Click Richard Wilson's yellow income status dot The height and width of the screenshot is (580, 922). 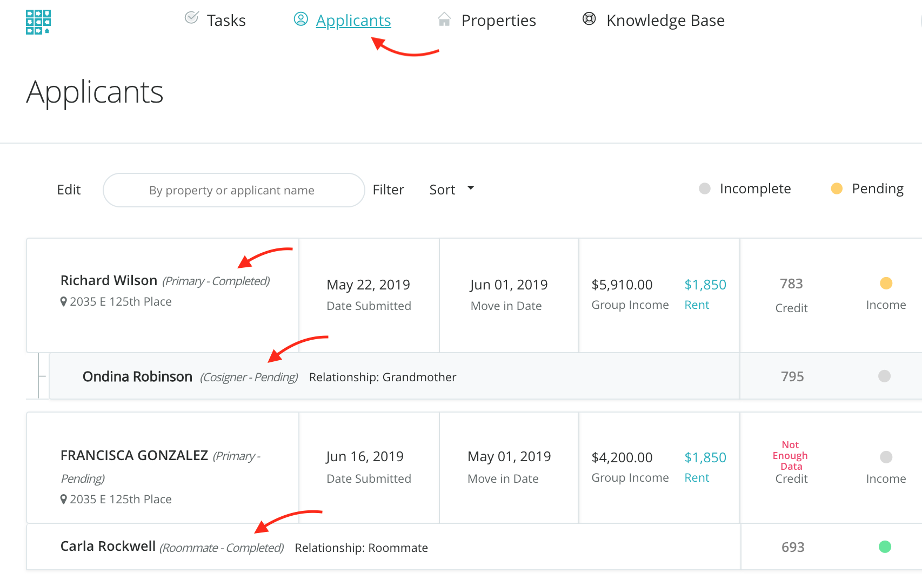click(886, 283)
